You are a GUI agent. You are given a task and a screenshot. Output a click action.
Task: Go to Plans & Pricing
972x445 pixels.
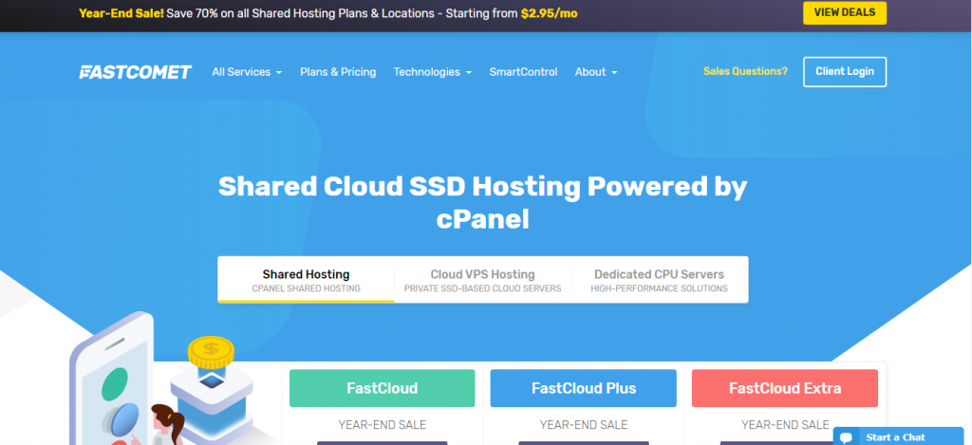(x=338, y=72)
